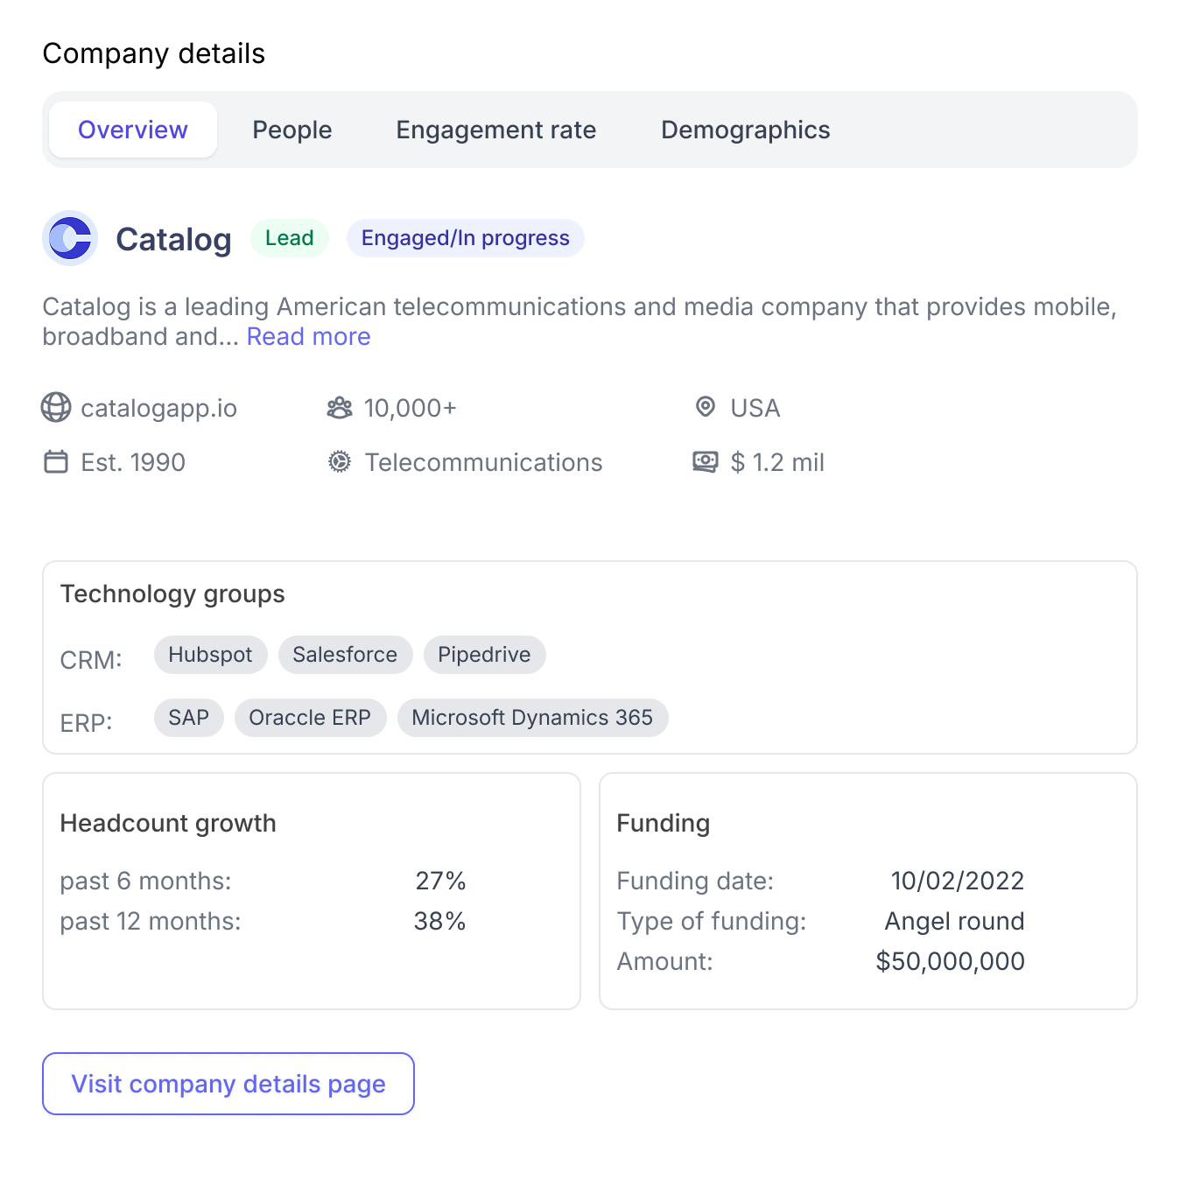Image resolution: width=1180 pixels, height=1187 pixels.
Task: Click Visit company details page button
Action: [x=228, y=1084]
